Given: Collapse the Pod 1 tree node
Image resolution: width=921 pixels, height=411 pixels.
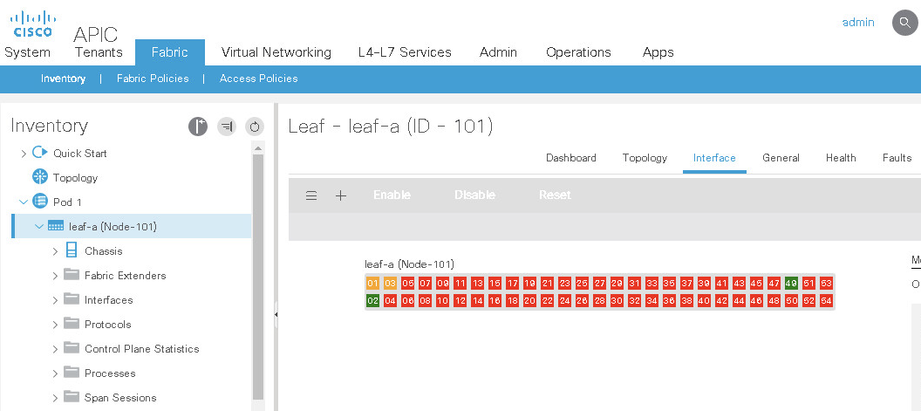Looking at the screenshot, I should pos(24,202).
